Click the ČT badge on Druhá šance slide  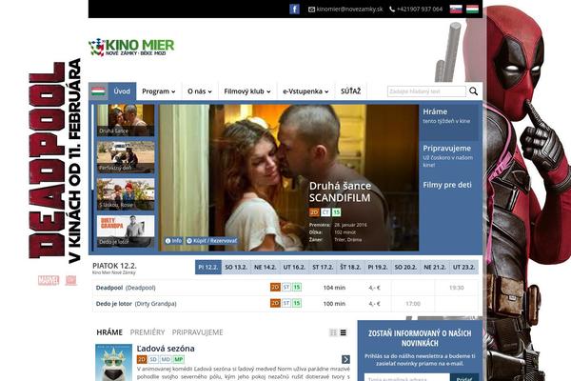pyautogui.click(x=325, y=212)
